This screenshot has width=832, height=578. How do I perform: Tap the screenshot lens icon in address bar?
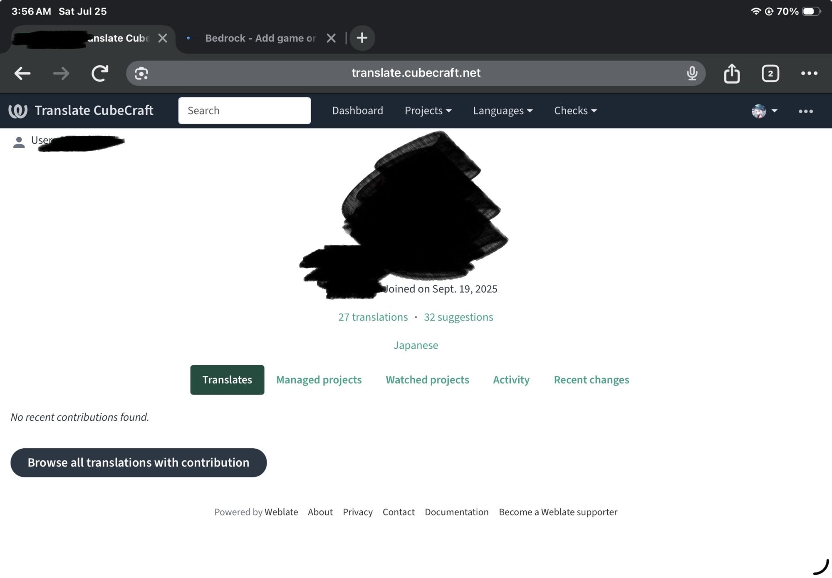pyautogui.click(x=141, y=74)
